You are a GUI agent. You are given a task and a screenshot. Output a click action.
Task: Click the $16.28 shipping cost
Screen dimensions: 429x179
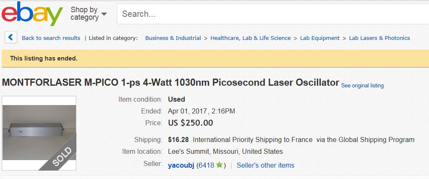(178, 140)
